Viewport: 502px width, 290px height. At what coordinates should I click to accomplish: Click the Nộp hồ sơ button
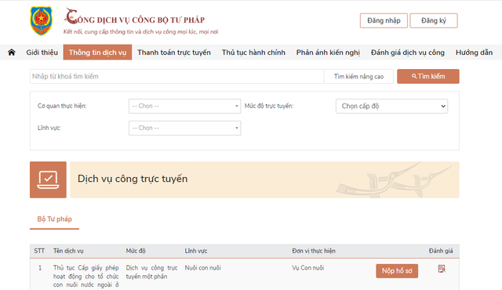tap(397, 271)
